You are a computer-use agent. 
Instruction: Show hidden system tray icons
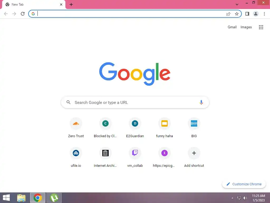click(x=233, y=198)
